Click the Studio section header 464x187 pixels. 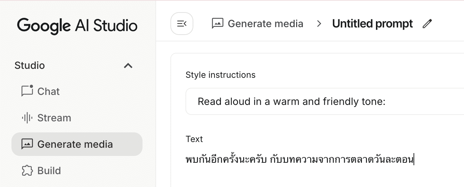coord(30,66)
